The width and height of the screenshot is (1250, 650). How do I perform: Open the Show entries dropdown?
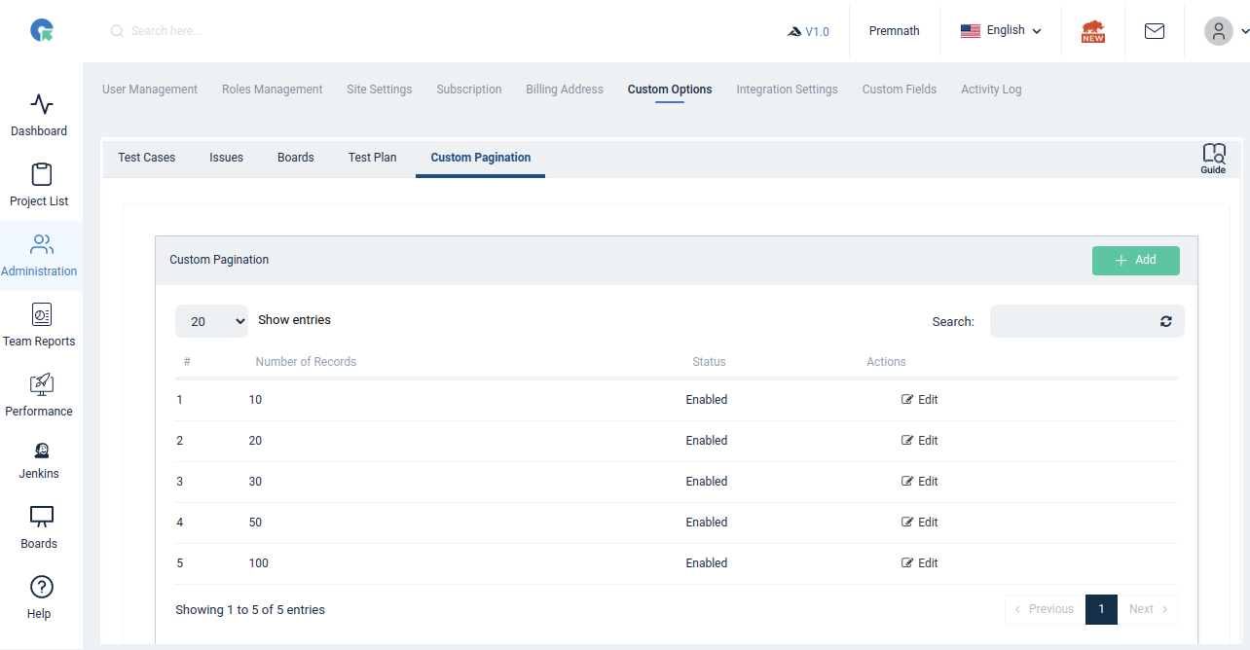coord(211,321)
